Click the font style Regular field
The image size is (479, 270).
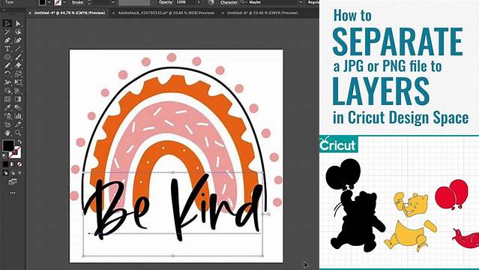click(313, 2)
